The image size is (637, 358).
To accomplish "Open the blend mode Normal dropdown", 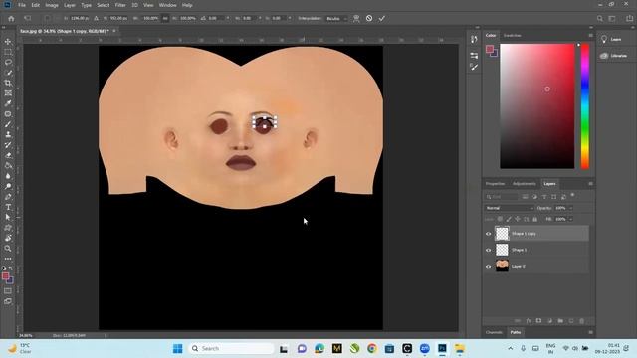I will tap(510, 208).
